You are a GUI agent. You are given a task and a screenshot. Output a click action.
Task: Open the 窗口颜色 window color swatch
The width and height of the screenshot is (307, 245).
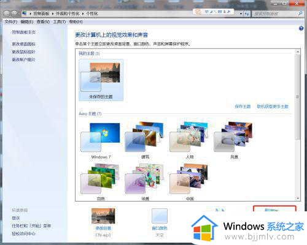tap(160, 216)
